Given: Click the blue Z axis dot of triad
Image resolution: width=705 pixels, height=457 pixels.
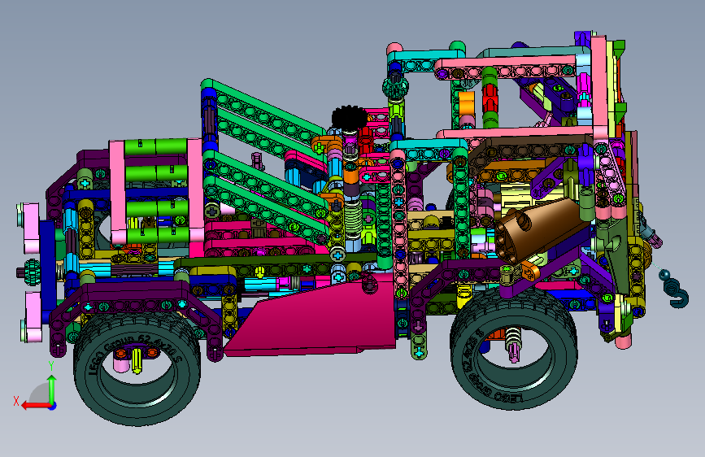Looking at the screenshot, I should click(53, 406).
